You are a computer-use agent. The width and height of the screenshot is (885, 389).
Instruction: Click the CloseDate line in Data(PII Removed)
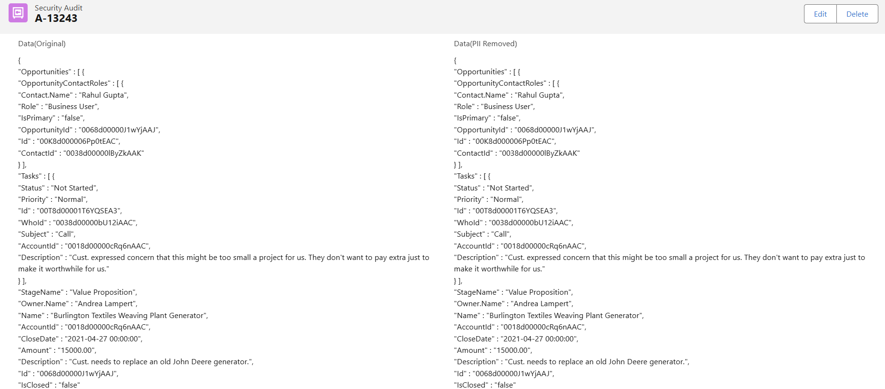(516, 339)
